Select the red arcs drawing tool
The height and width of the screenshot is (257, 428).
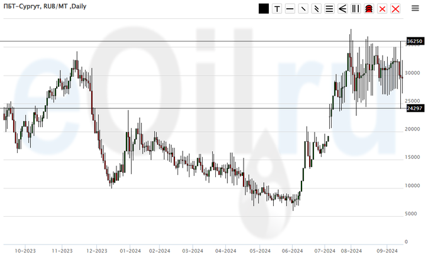coord(369,9)
